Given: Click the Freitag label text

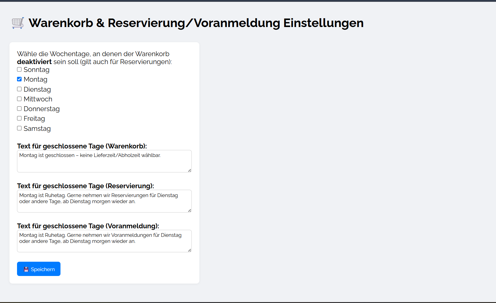Looking at the screenshot, I should coord(34,119).
